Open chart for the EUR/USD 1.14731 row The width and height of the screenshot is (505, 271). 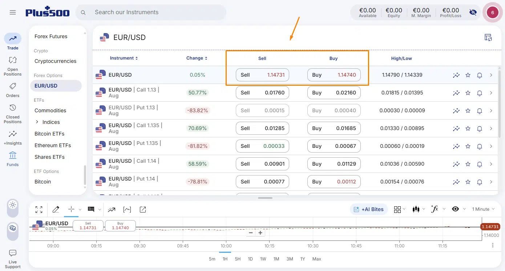456,75
